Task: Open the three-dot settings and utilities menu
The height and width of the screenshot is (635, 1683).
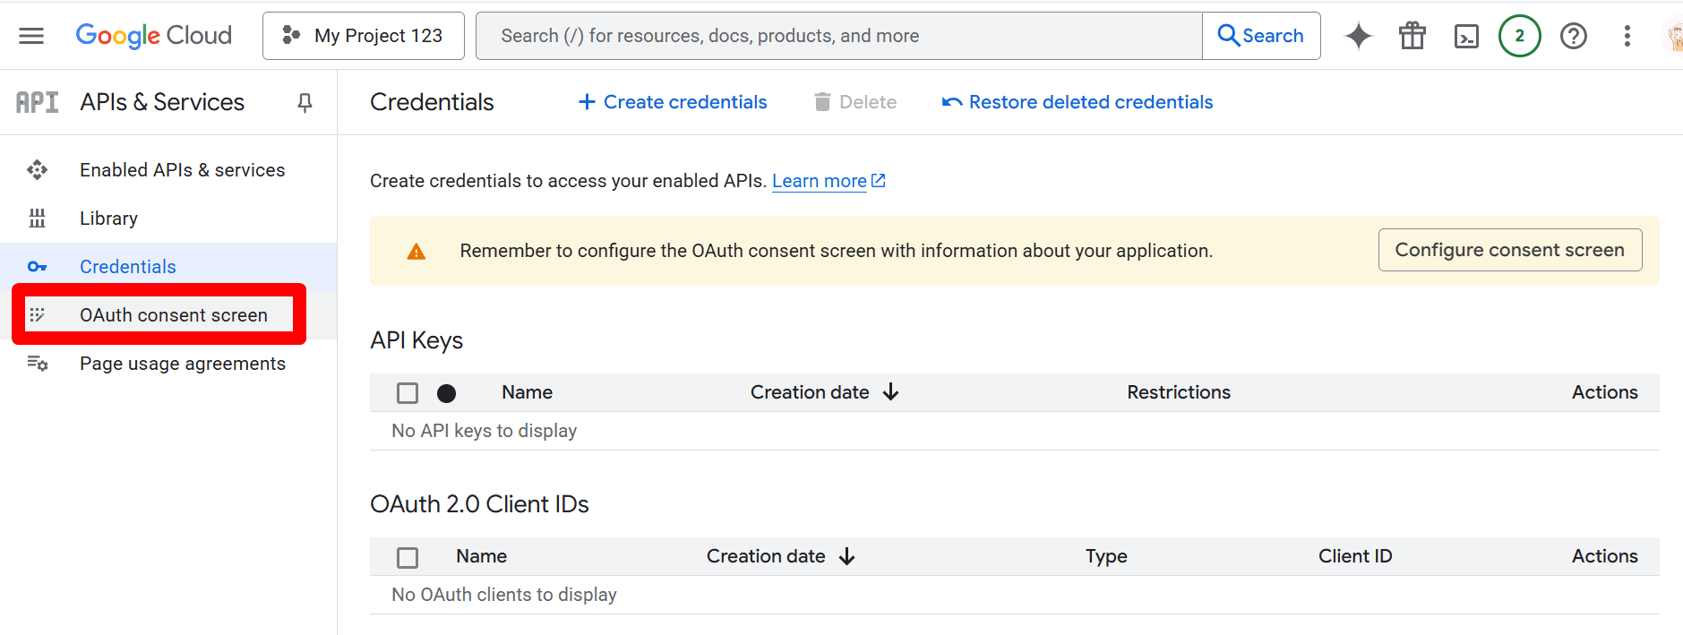Action: coord(1627,36)
